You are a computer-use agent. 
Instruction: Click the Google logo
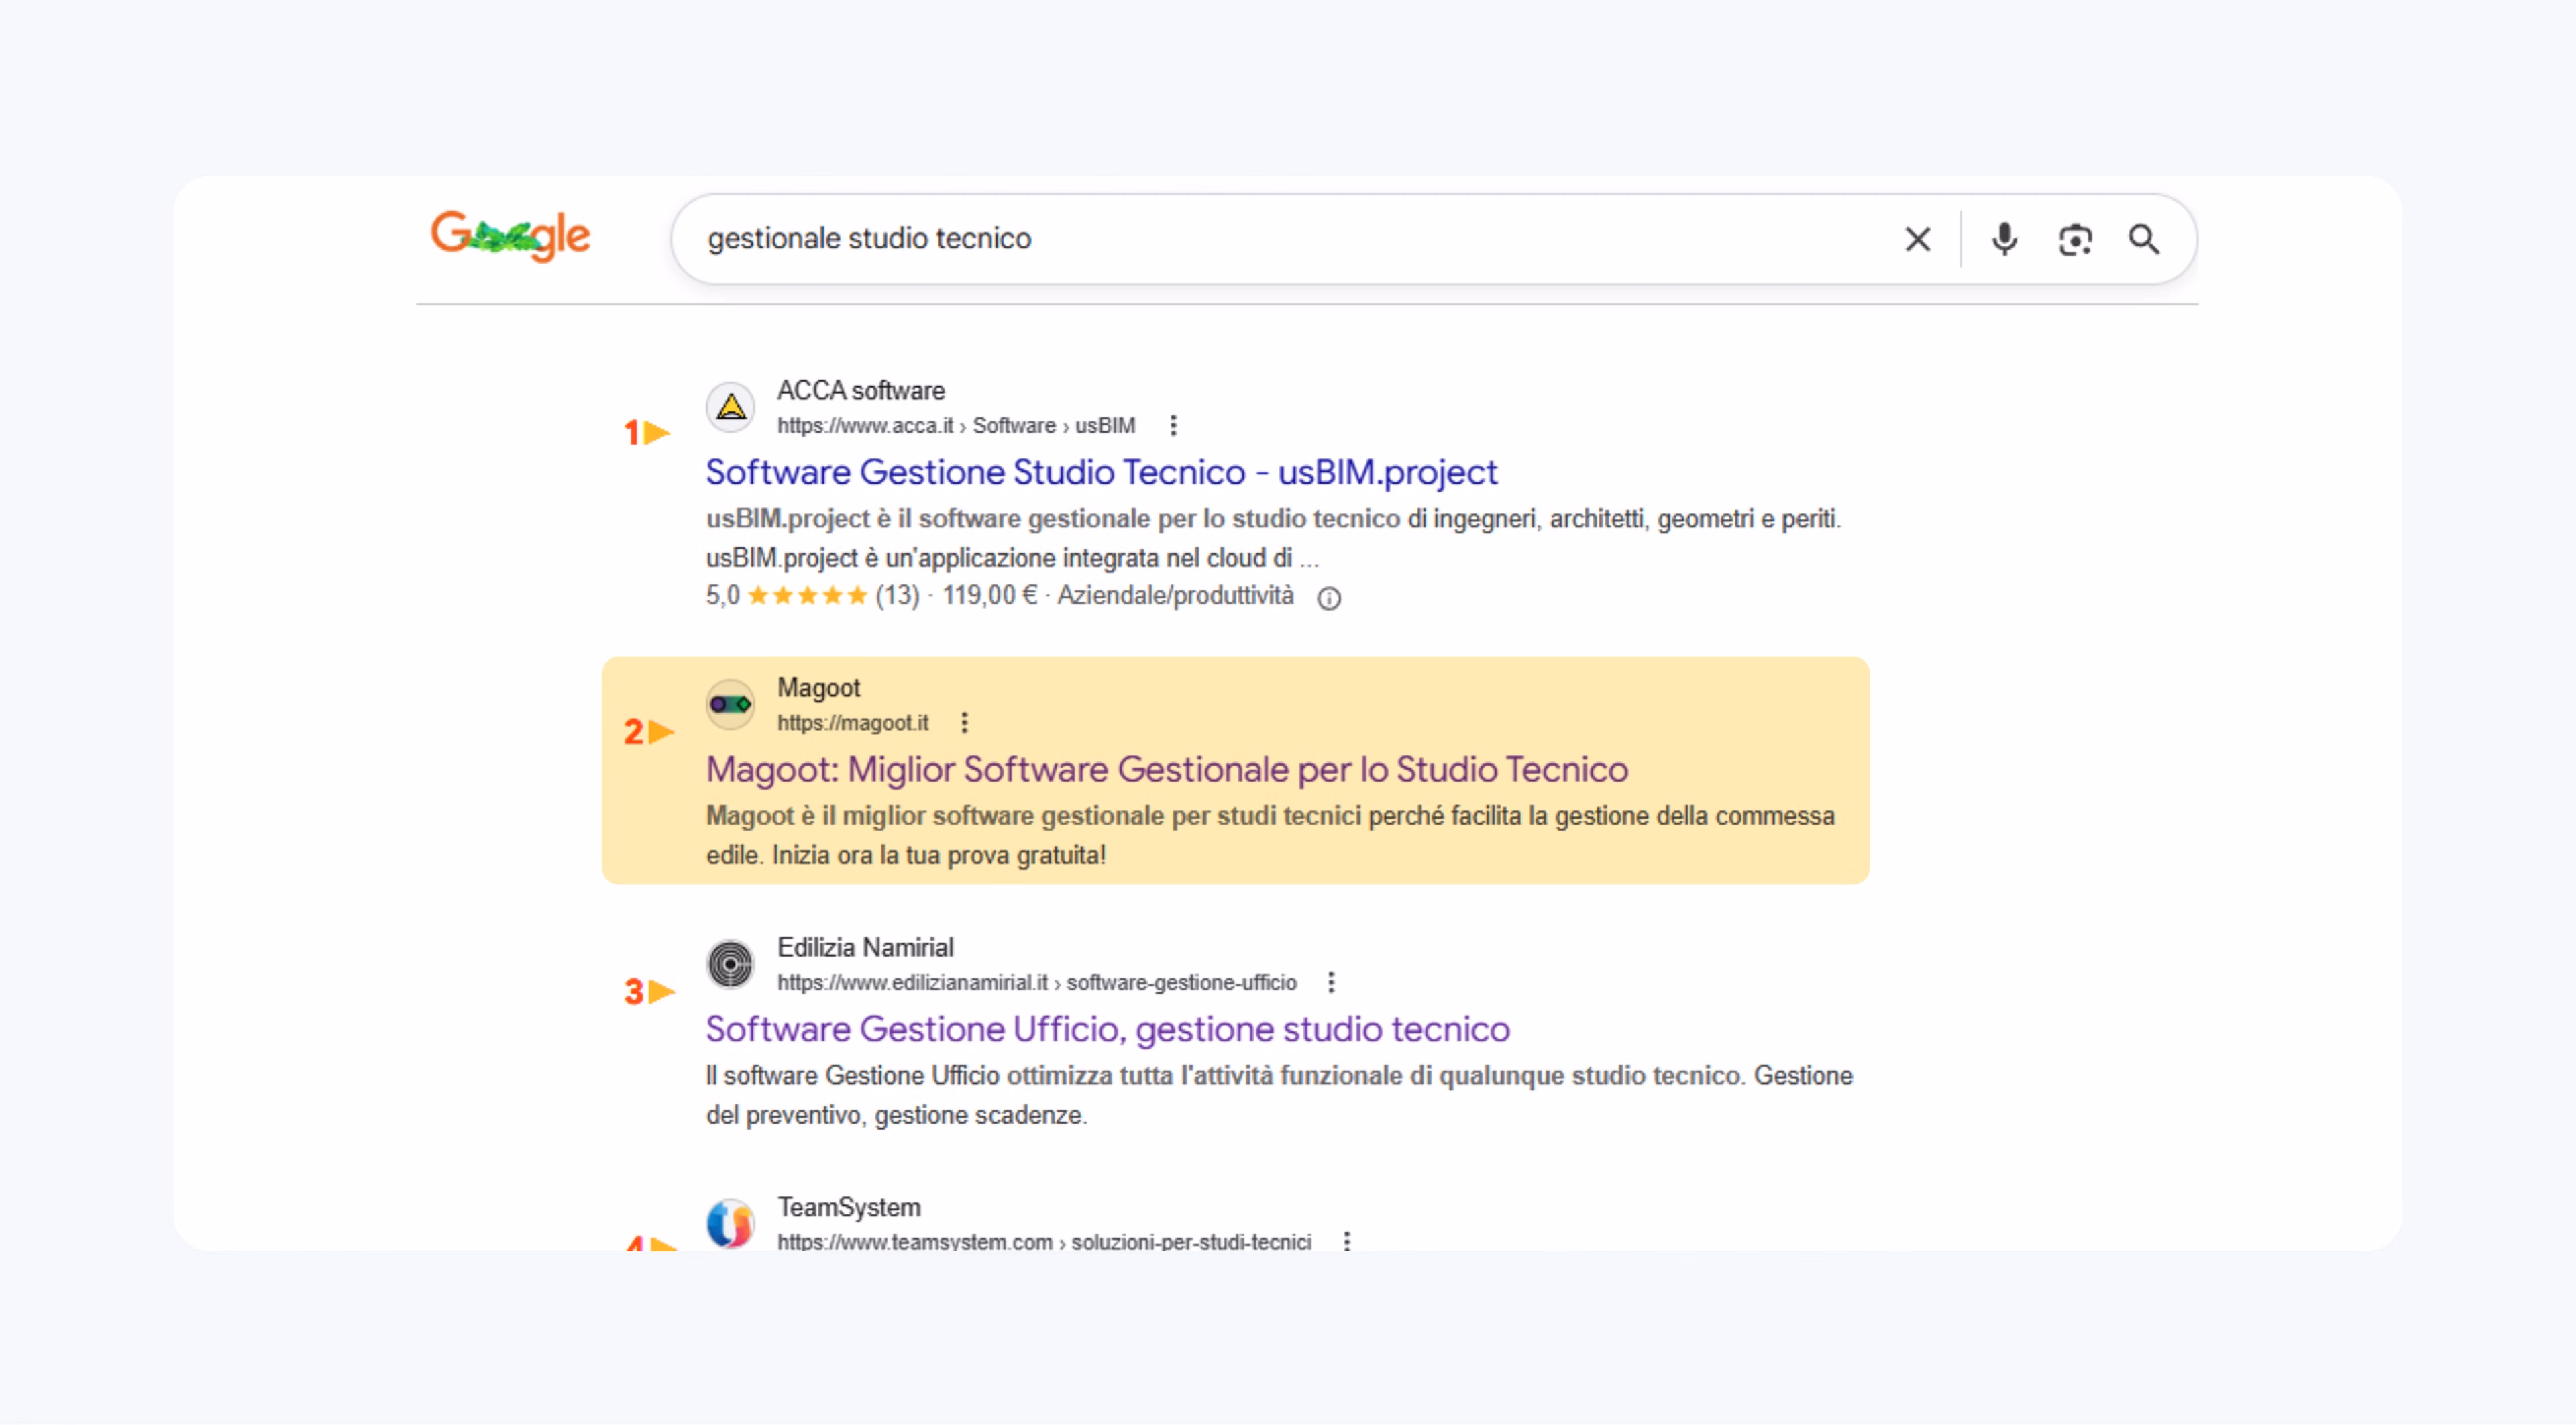point(510,236)
